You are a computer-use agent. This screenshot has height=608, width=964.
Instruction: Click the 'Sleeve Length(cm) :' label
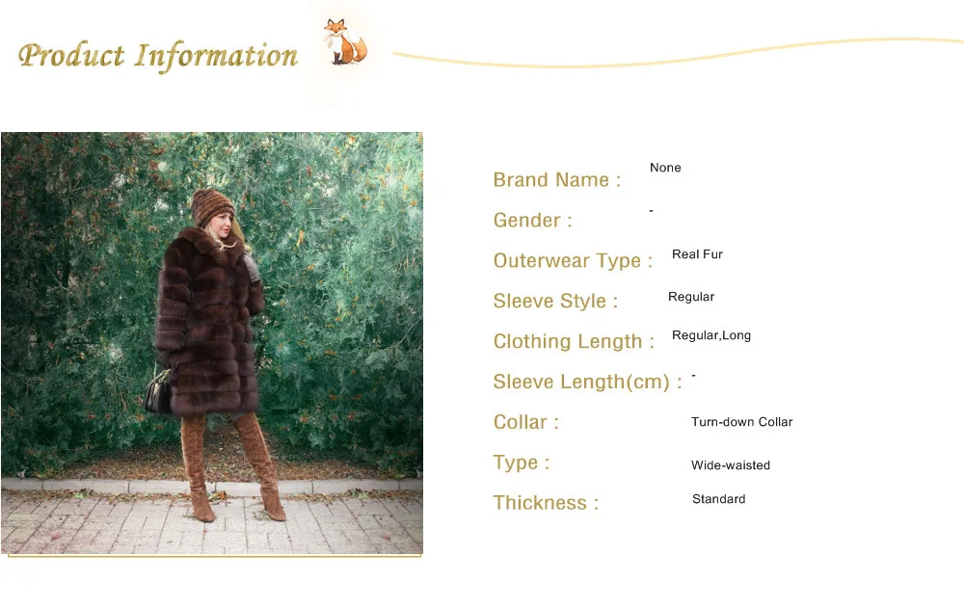(588, 382)
